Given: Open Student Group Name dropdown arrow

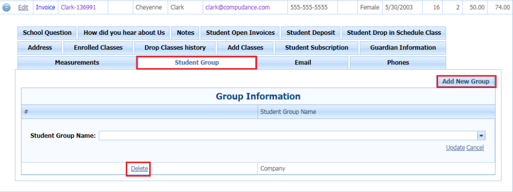Looking at the screenshot, I should 481,136.
